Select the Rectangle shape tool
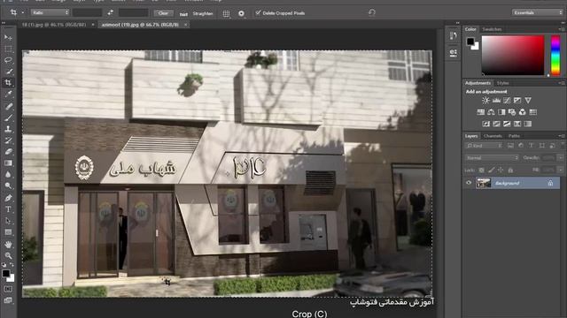 point(8,232)
